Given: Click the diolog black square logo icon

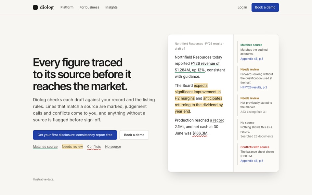Looking at the screenshot, I should (35, 7).
